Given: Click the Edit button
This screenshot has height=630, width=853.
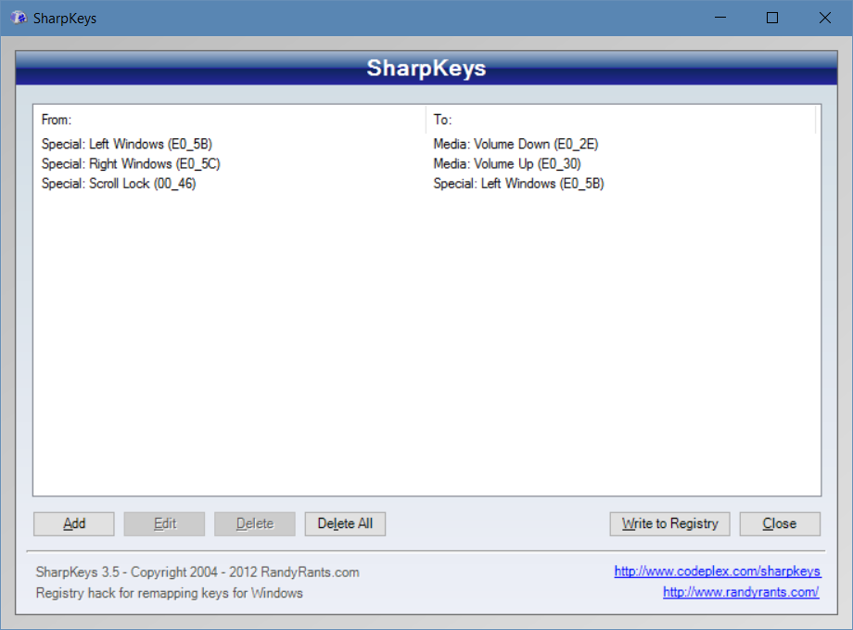Looking at the screenshot, I should tap(164, 524).
